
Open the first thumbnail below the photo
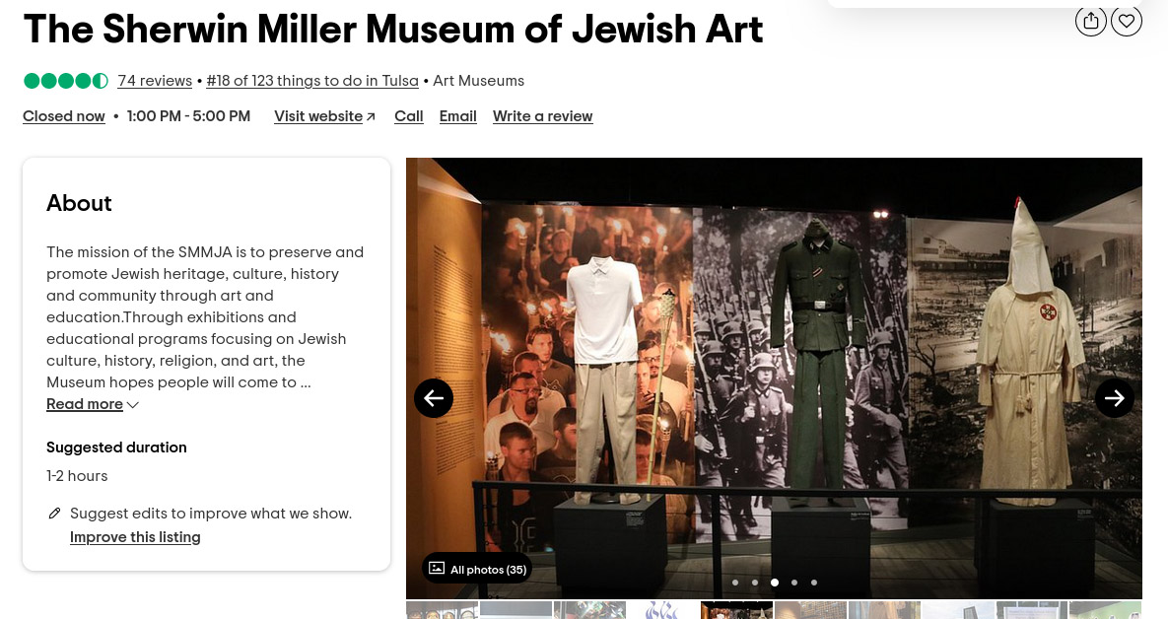[x=442, y=610]
